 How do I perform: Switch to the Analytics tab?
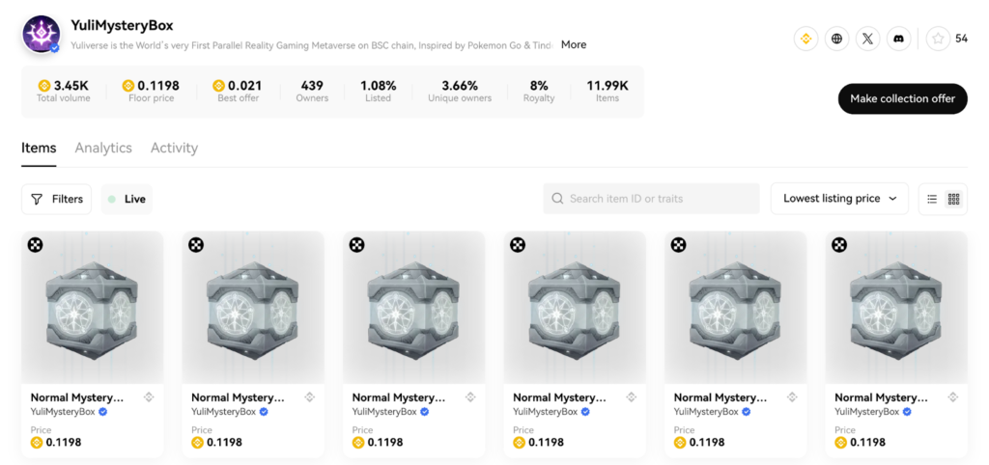point(103,148)
